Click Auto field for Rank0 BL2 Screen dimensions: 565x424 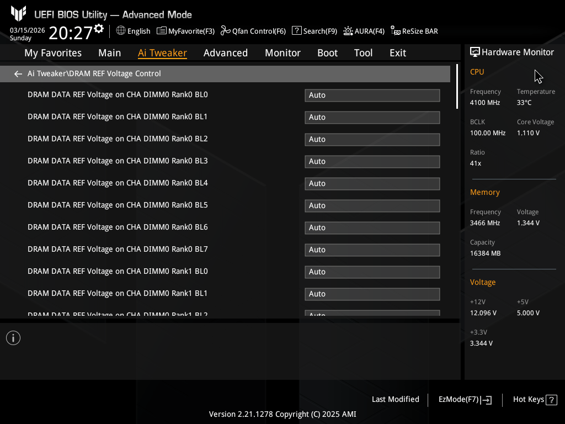(372, 140)
